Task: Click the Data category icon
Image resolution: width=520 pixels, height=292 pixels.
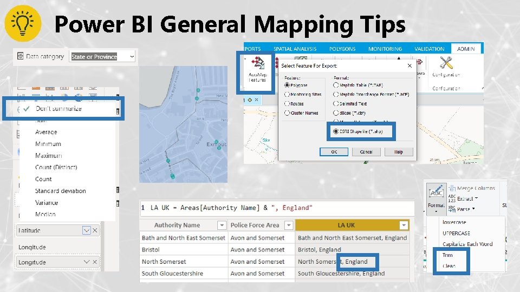Action: 20,56
